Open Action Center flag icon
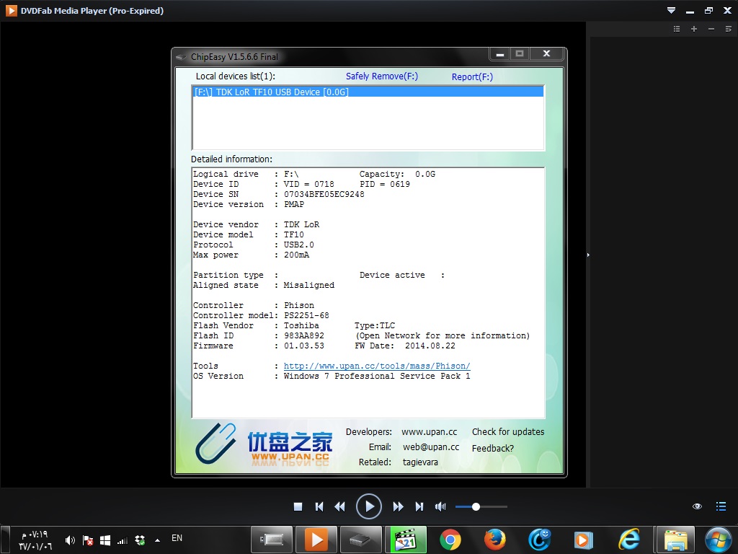Viewport: 738px width, 554px height. tap(87, 540)
